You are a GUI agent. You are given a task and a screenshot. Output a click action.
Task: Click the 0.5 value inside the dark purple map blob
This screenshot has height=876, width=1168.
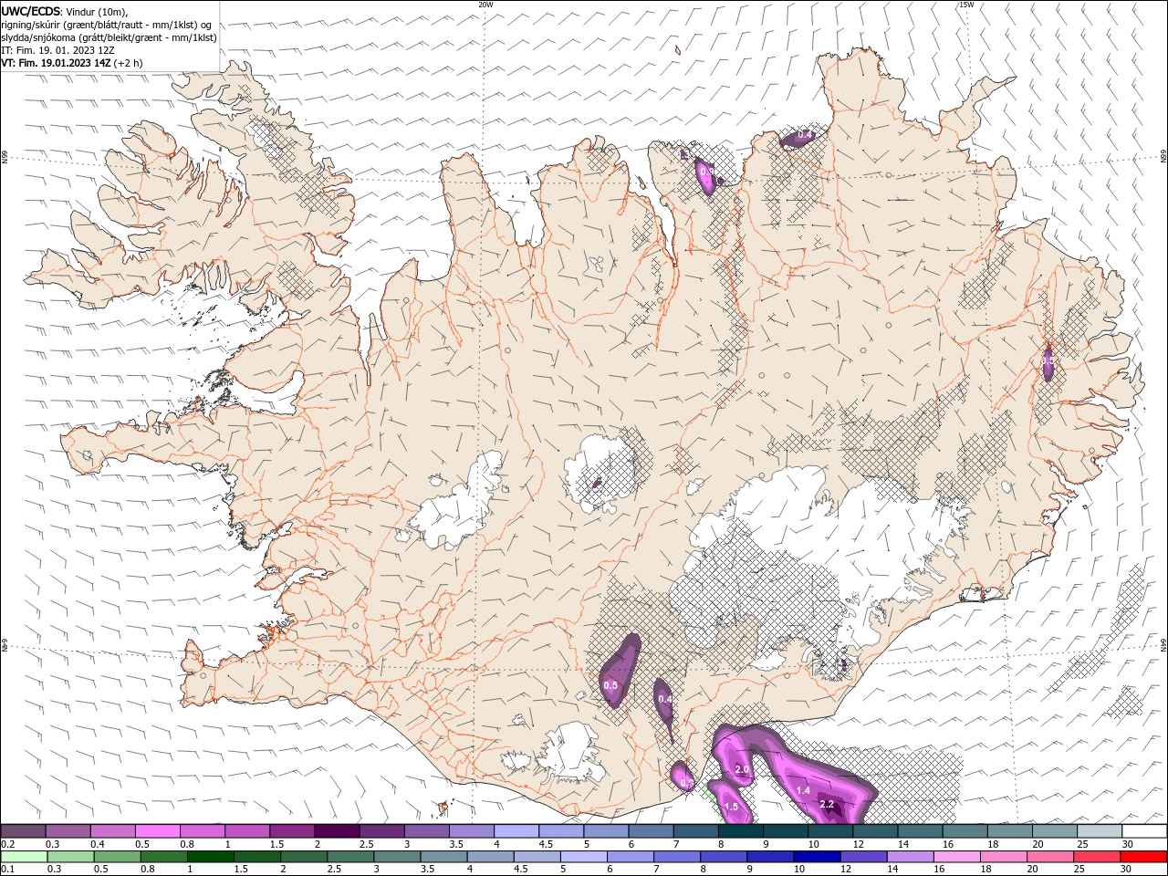(x=610, y=685)
